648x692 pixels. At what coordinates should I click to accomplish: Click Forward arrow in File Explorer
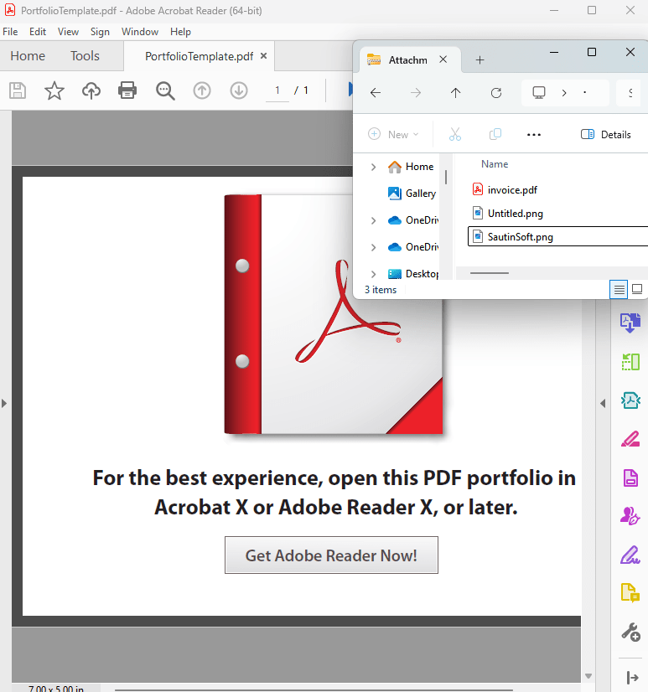[x=416, y=93]
